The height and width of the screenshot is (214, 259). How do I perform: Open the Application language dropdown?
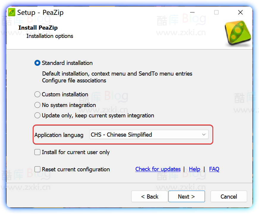(x=149, y=135)
